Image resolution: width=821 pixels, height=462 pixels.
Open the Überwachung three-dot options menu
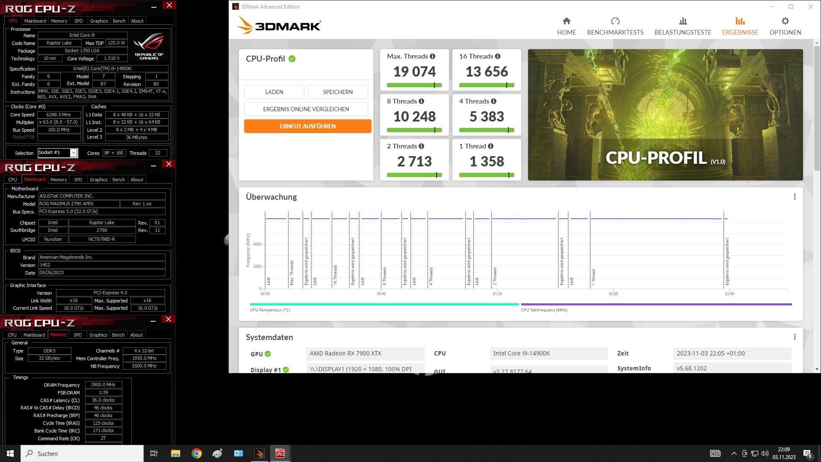(x=794, y=197)
